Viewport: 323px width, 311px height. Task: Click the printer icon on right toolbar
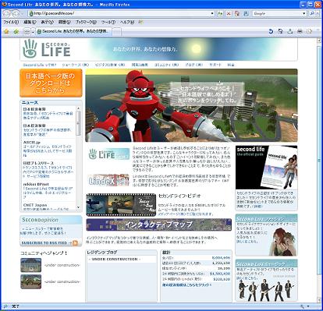[x=300, y=31]
